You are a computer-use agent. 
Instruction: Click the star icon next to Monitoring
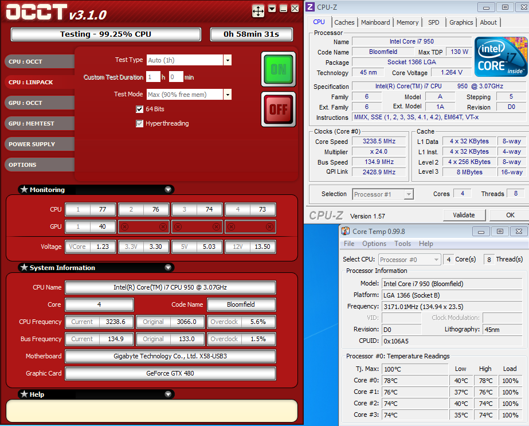24,189
